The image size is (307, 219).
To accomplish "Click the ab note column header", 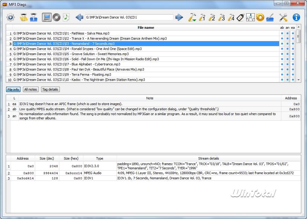I will pos(282,28).
